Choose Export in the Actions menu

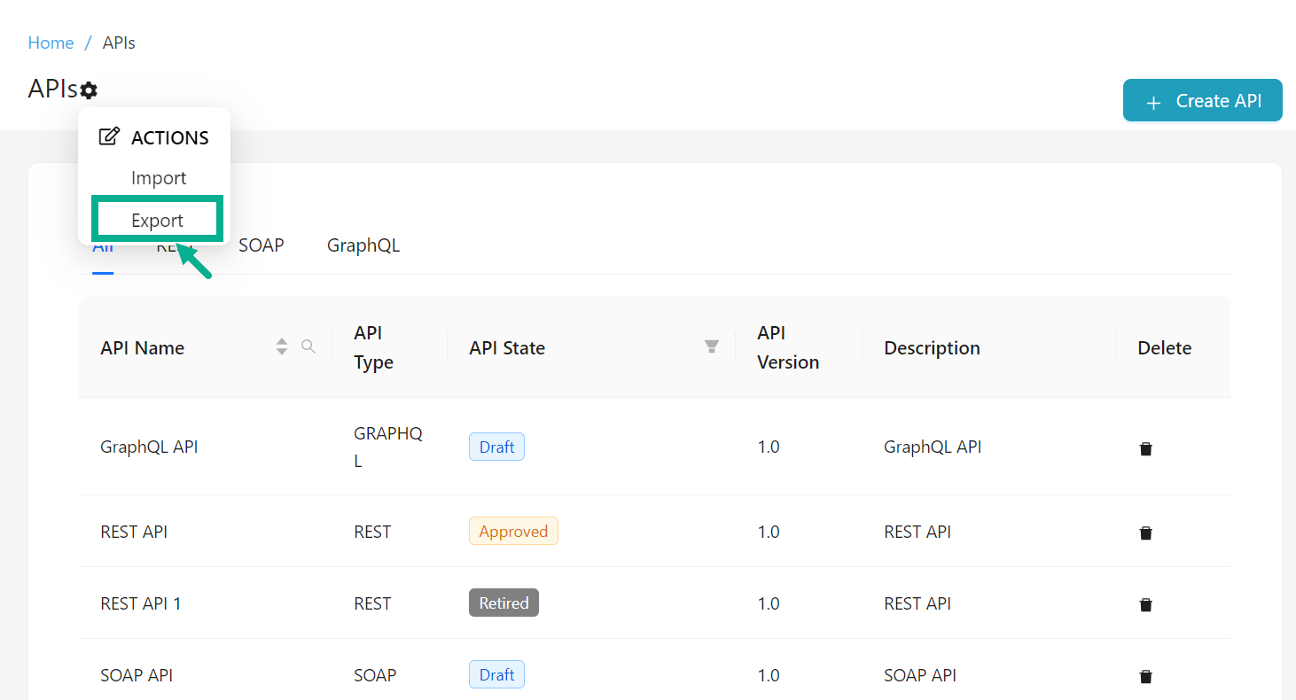pos(158,221)
